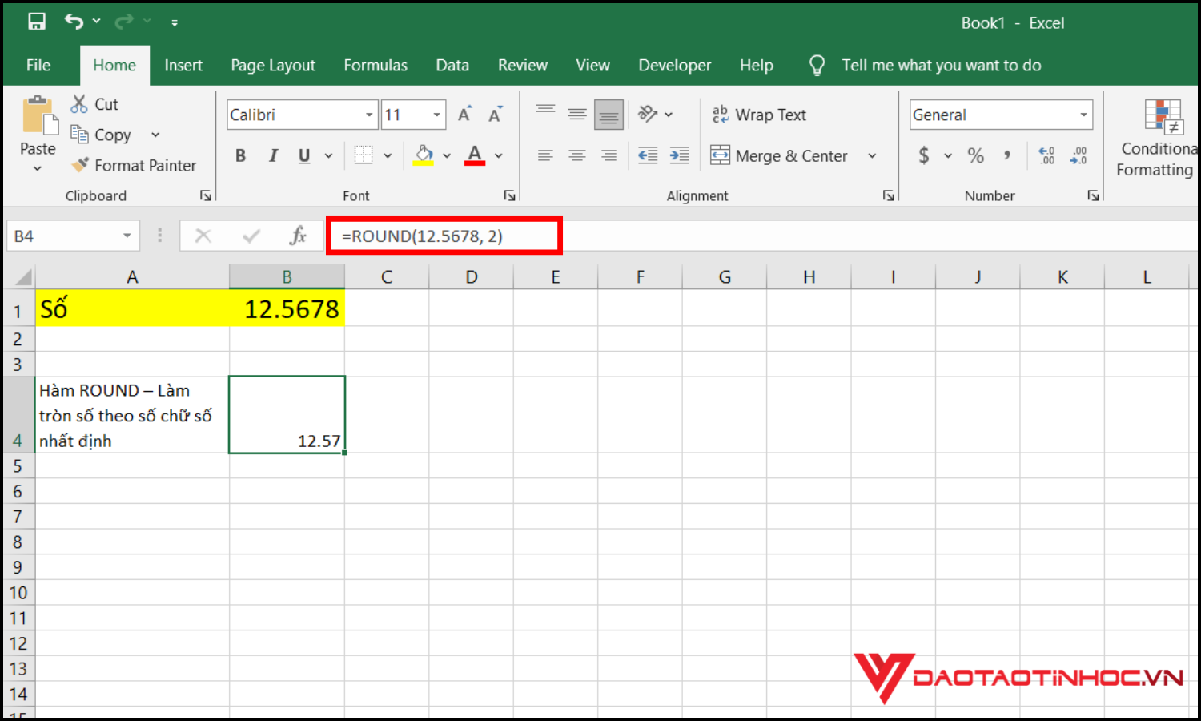Screen dimensions: 1201x721
Task: Toggle Wrap Text for the cell
Action: (759, 115)
